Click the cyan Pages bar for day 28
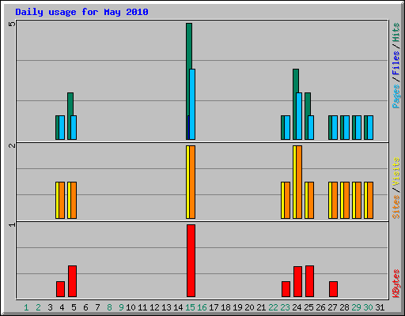Image resolution: width=405 pixels, height=316 pixels. click(346, 127)
